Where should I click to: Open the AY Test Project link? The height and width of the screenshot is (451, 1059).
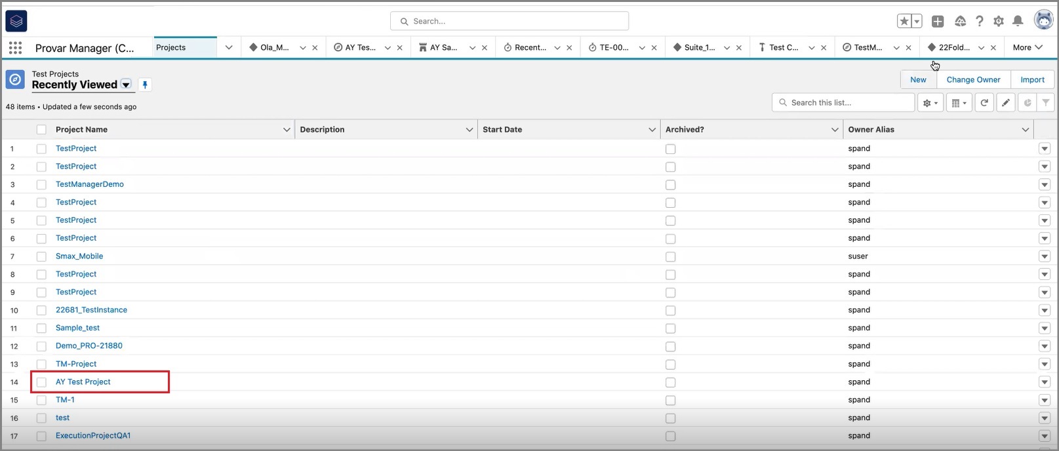point(83,382)
